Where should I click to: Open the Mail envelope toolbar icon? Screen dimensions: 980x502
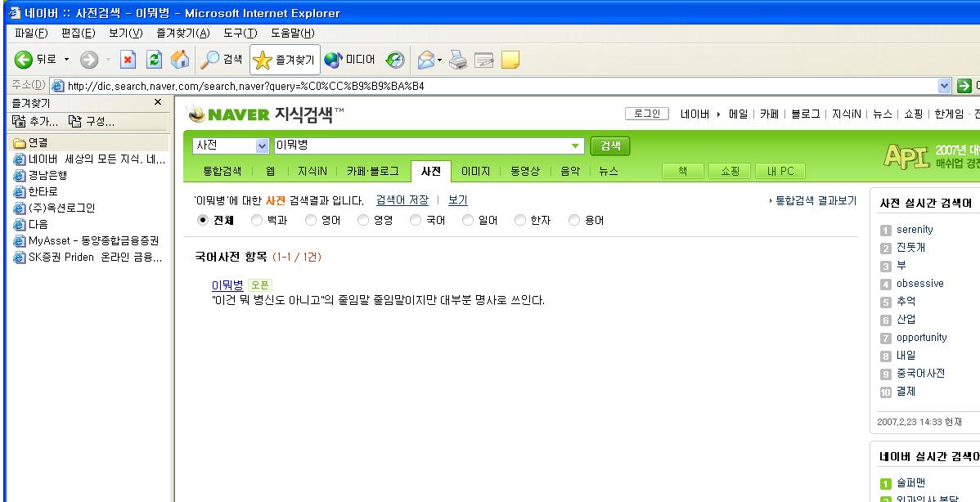(425, 60)
